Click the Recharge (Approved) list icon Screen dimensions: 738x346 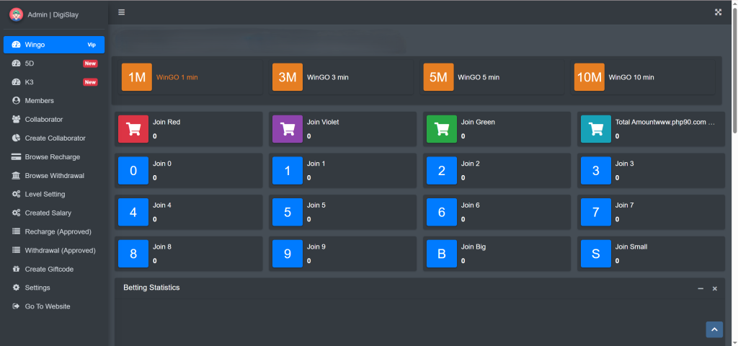click(x=17, y=231)
